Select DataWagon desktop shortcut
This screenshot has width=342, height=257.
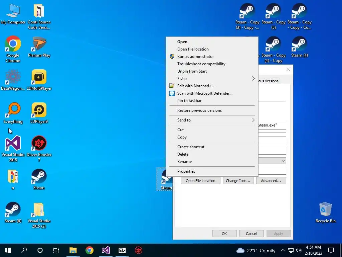tap(13, 80)
